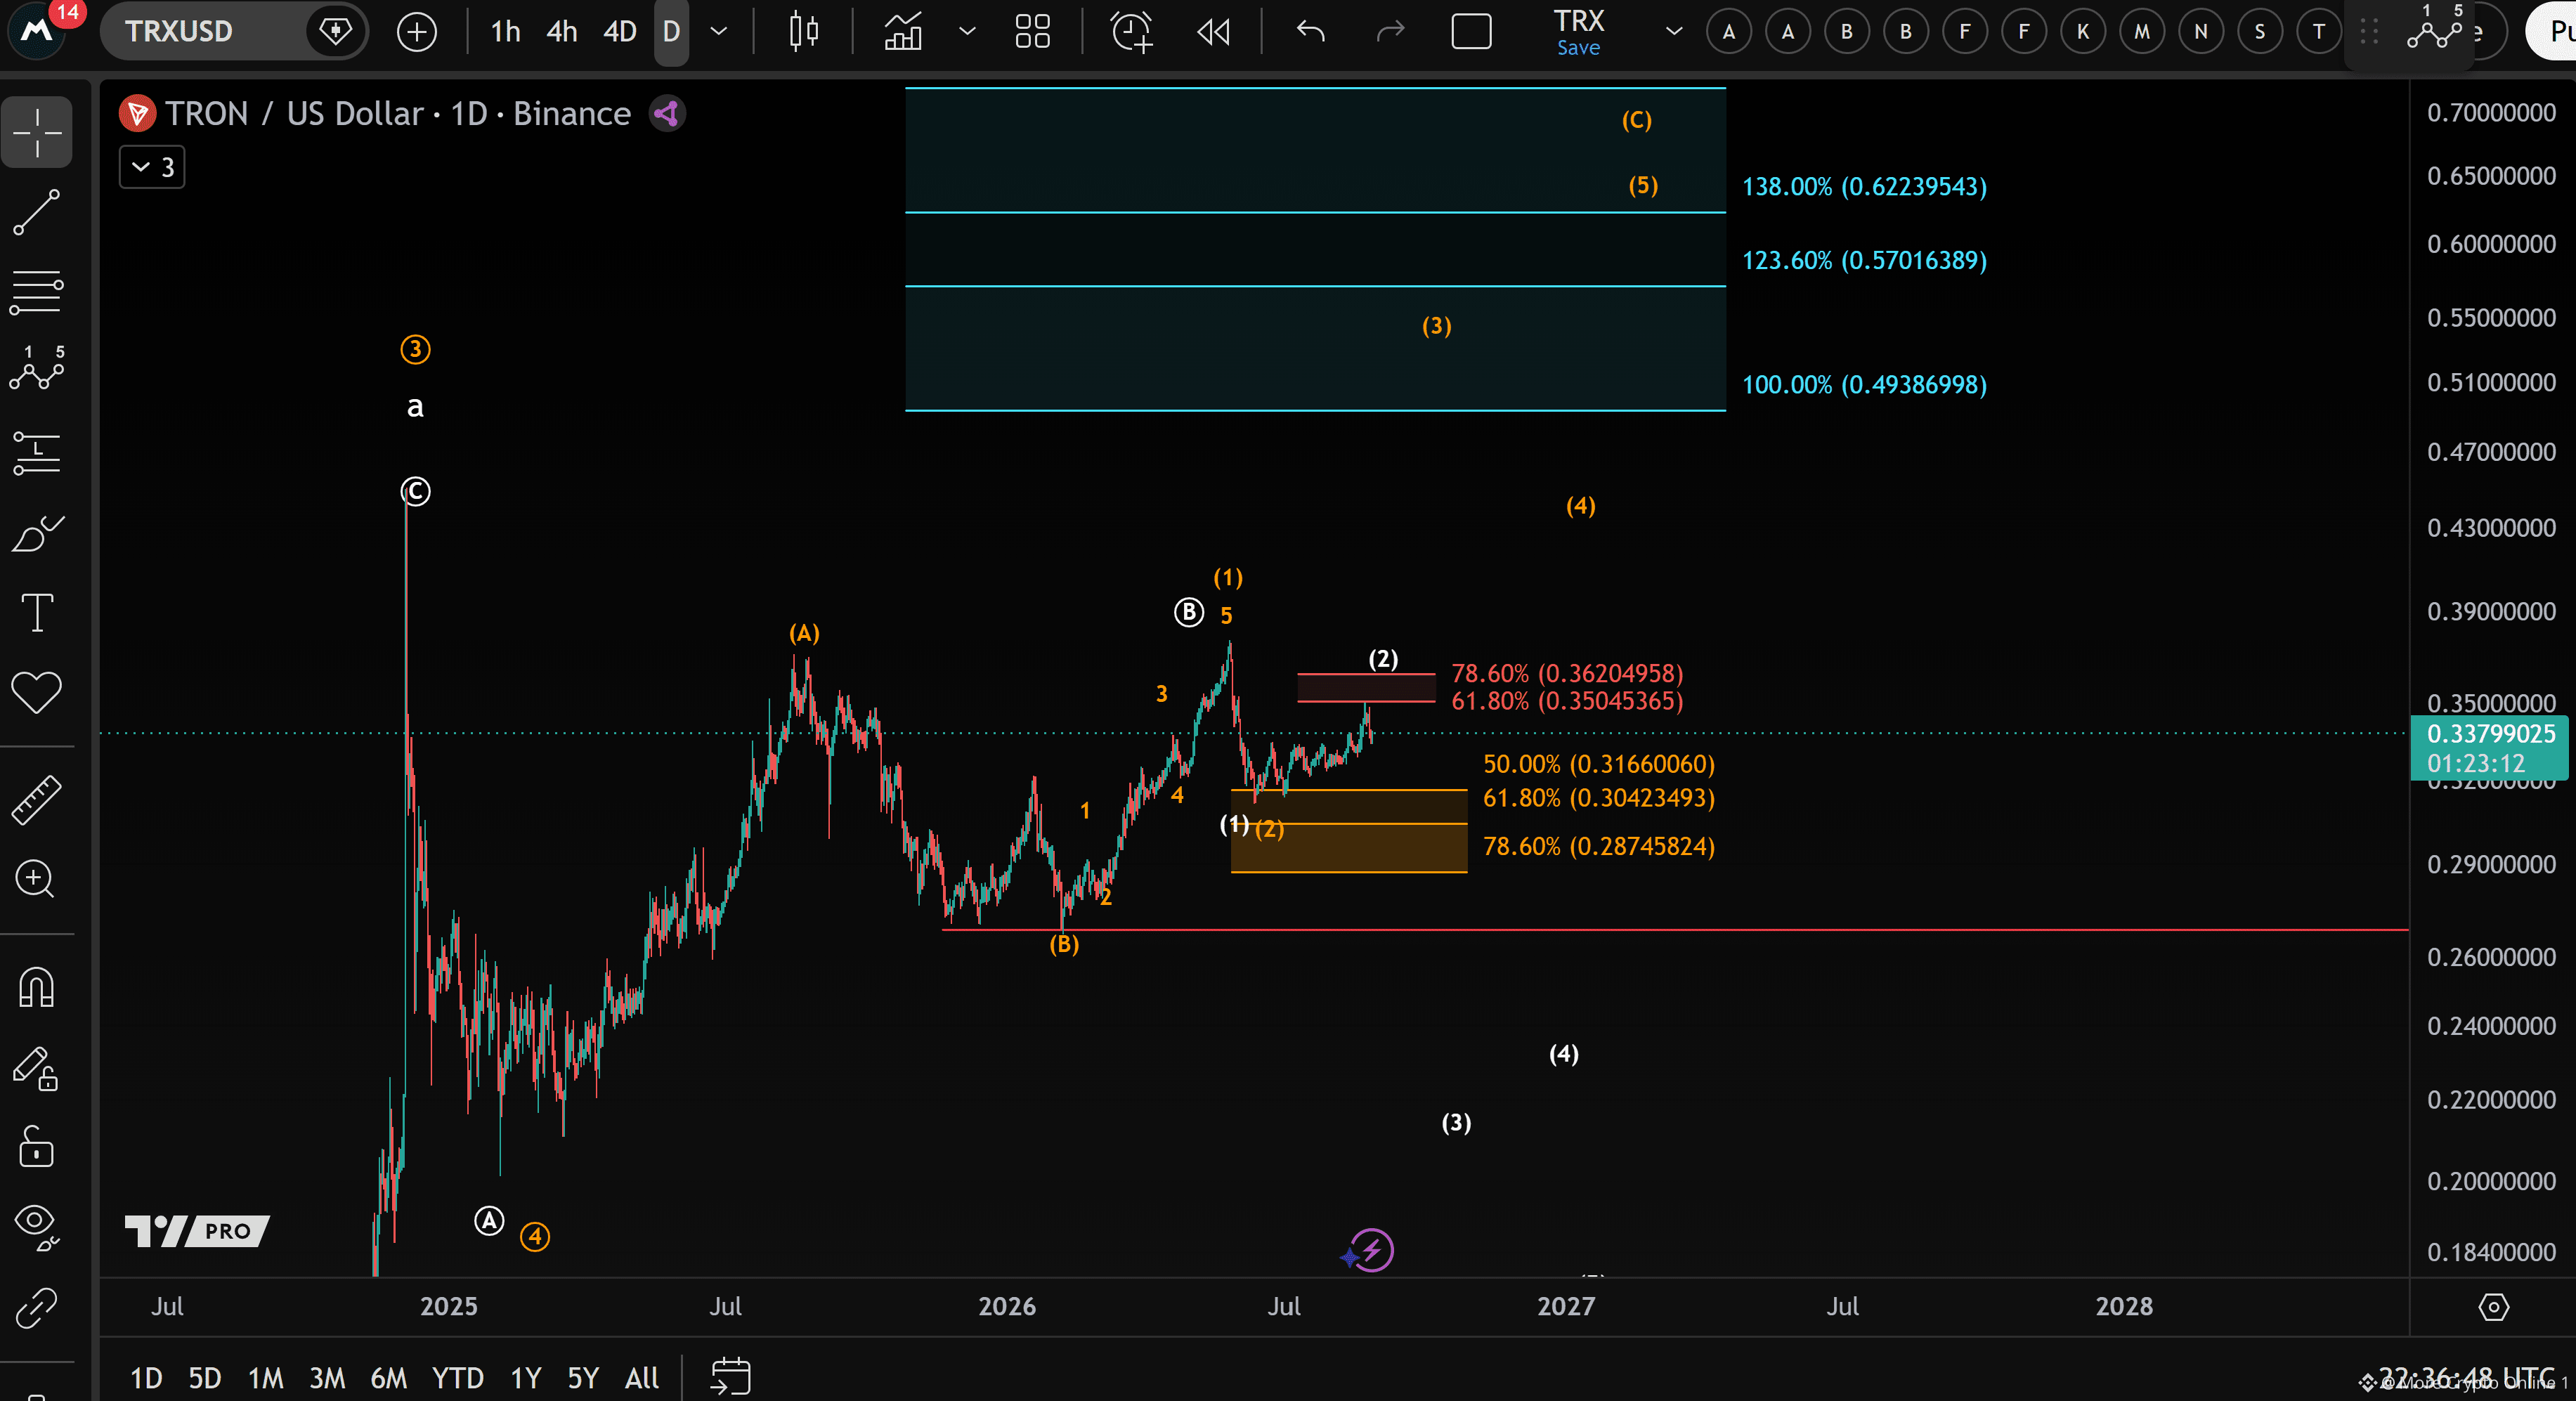Open chart settings gear on the time axis
Viewport: 2576px width, 1401px height.
[2493, 1307]
